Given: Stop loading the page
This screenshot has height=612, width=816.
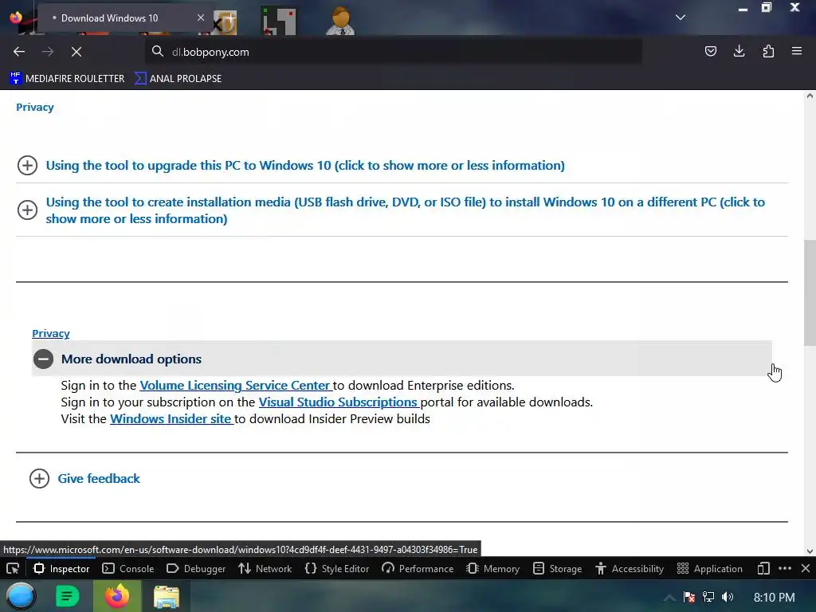Looking at the screenshot, I should [x=76, y=52].
